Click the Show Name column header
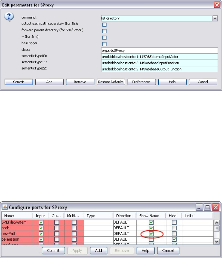The image size is (222, 258). click(x=151, y=216)
